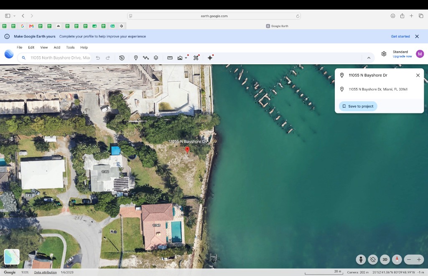Open historical imagery clock icon
This screenshot has height=276, width=428.
[122, 58]
